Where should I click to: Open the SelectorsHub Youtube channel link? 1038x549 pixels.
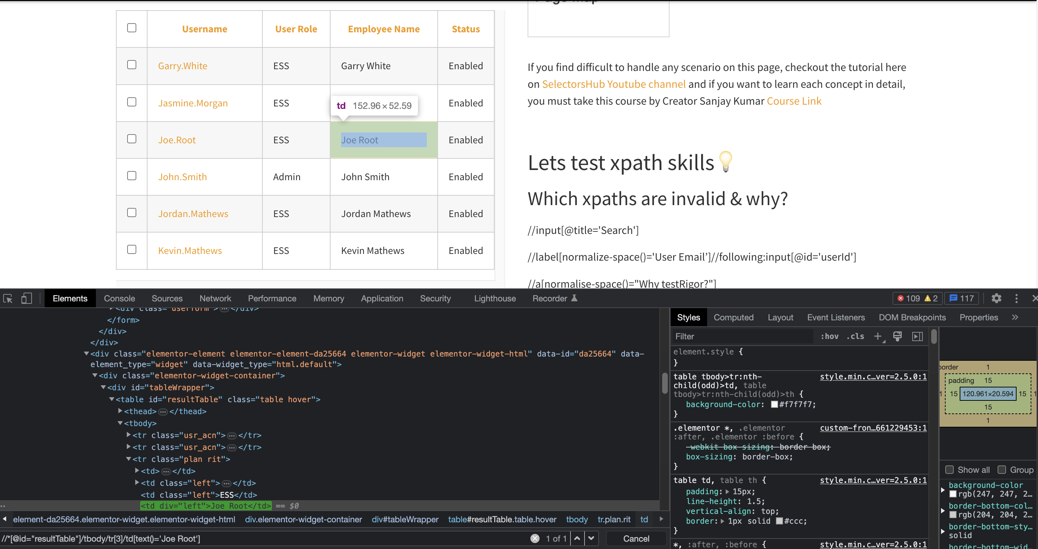pos(614,84)
